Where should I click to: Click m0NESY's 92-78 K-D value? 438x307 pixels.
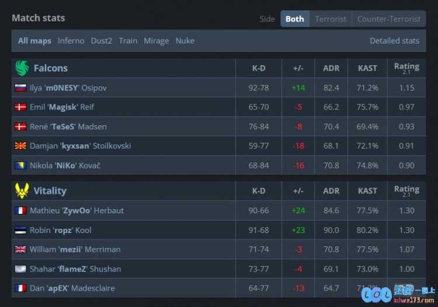(259, 88)
